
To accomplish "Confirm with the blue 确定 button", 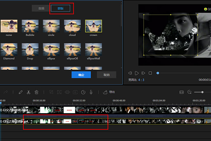I will pyautogui.click(x=81, y=75).
